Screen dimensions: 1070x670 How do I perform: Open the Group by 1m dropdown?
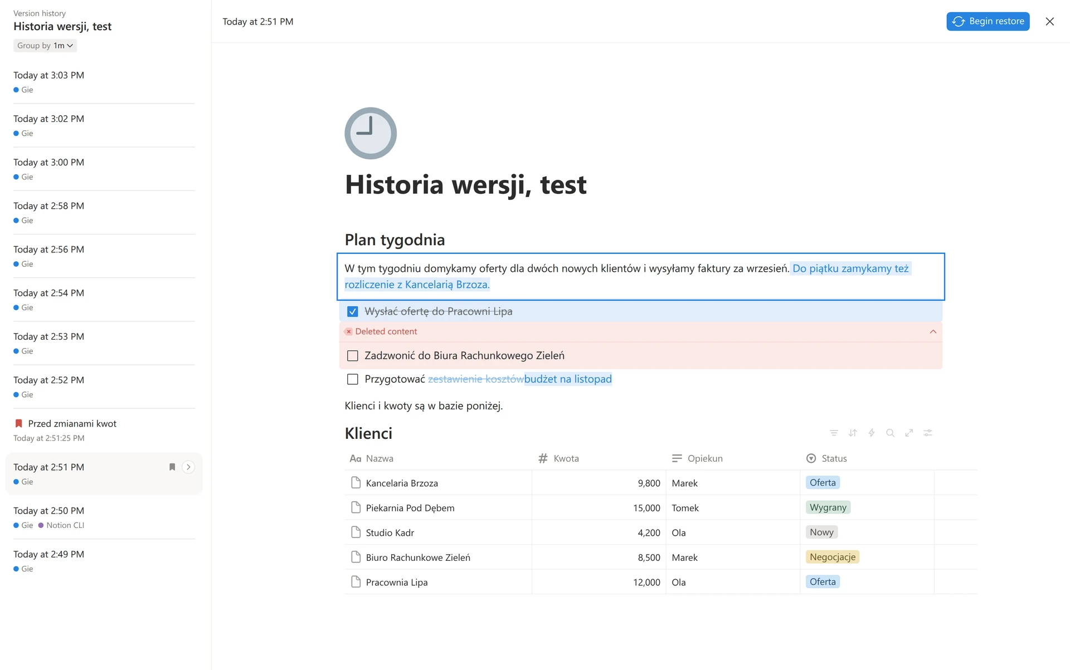coord(45,46)
